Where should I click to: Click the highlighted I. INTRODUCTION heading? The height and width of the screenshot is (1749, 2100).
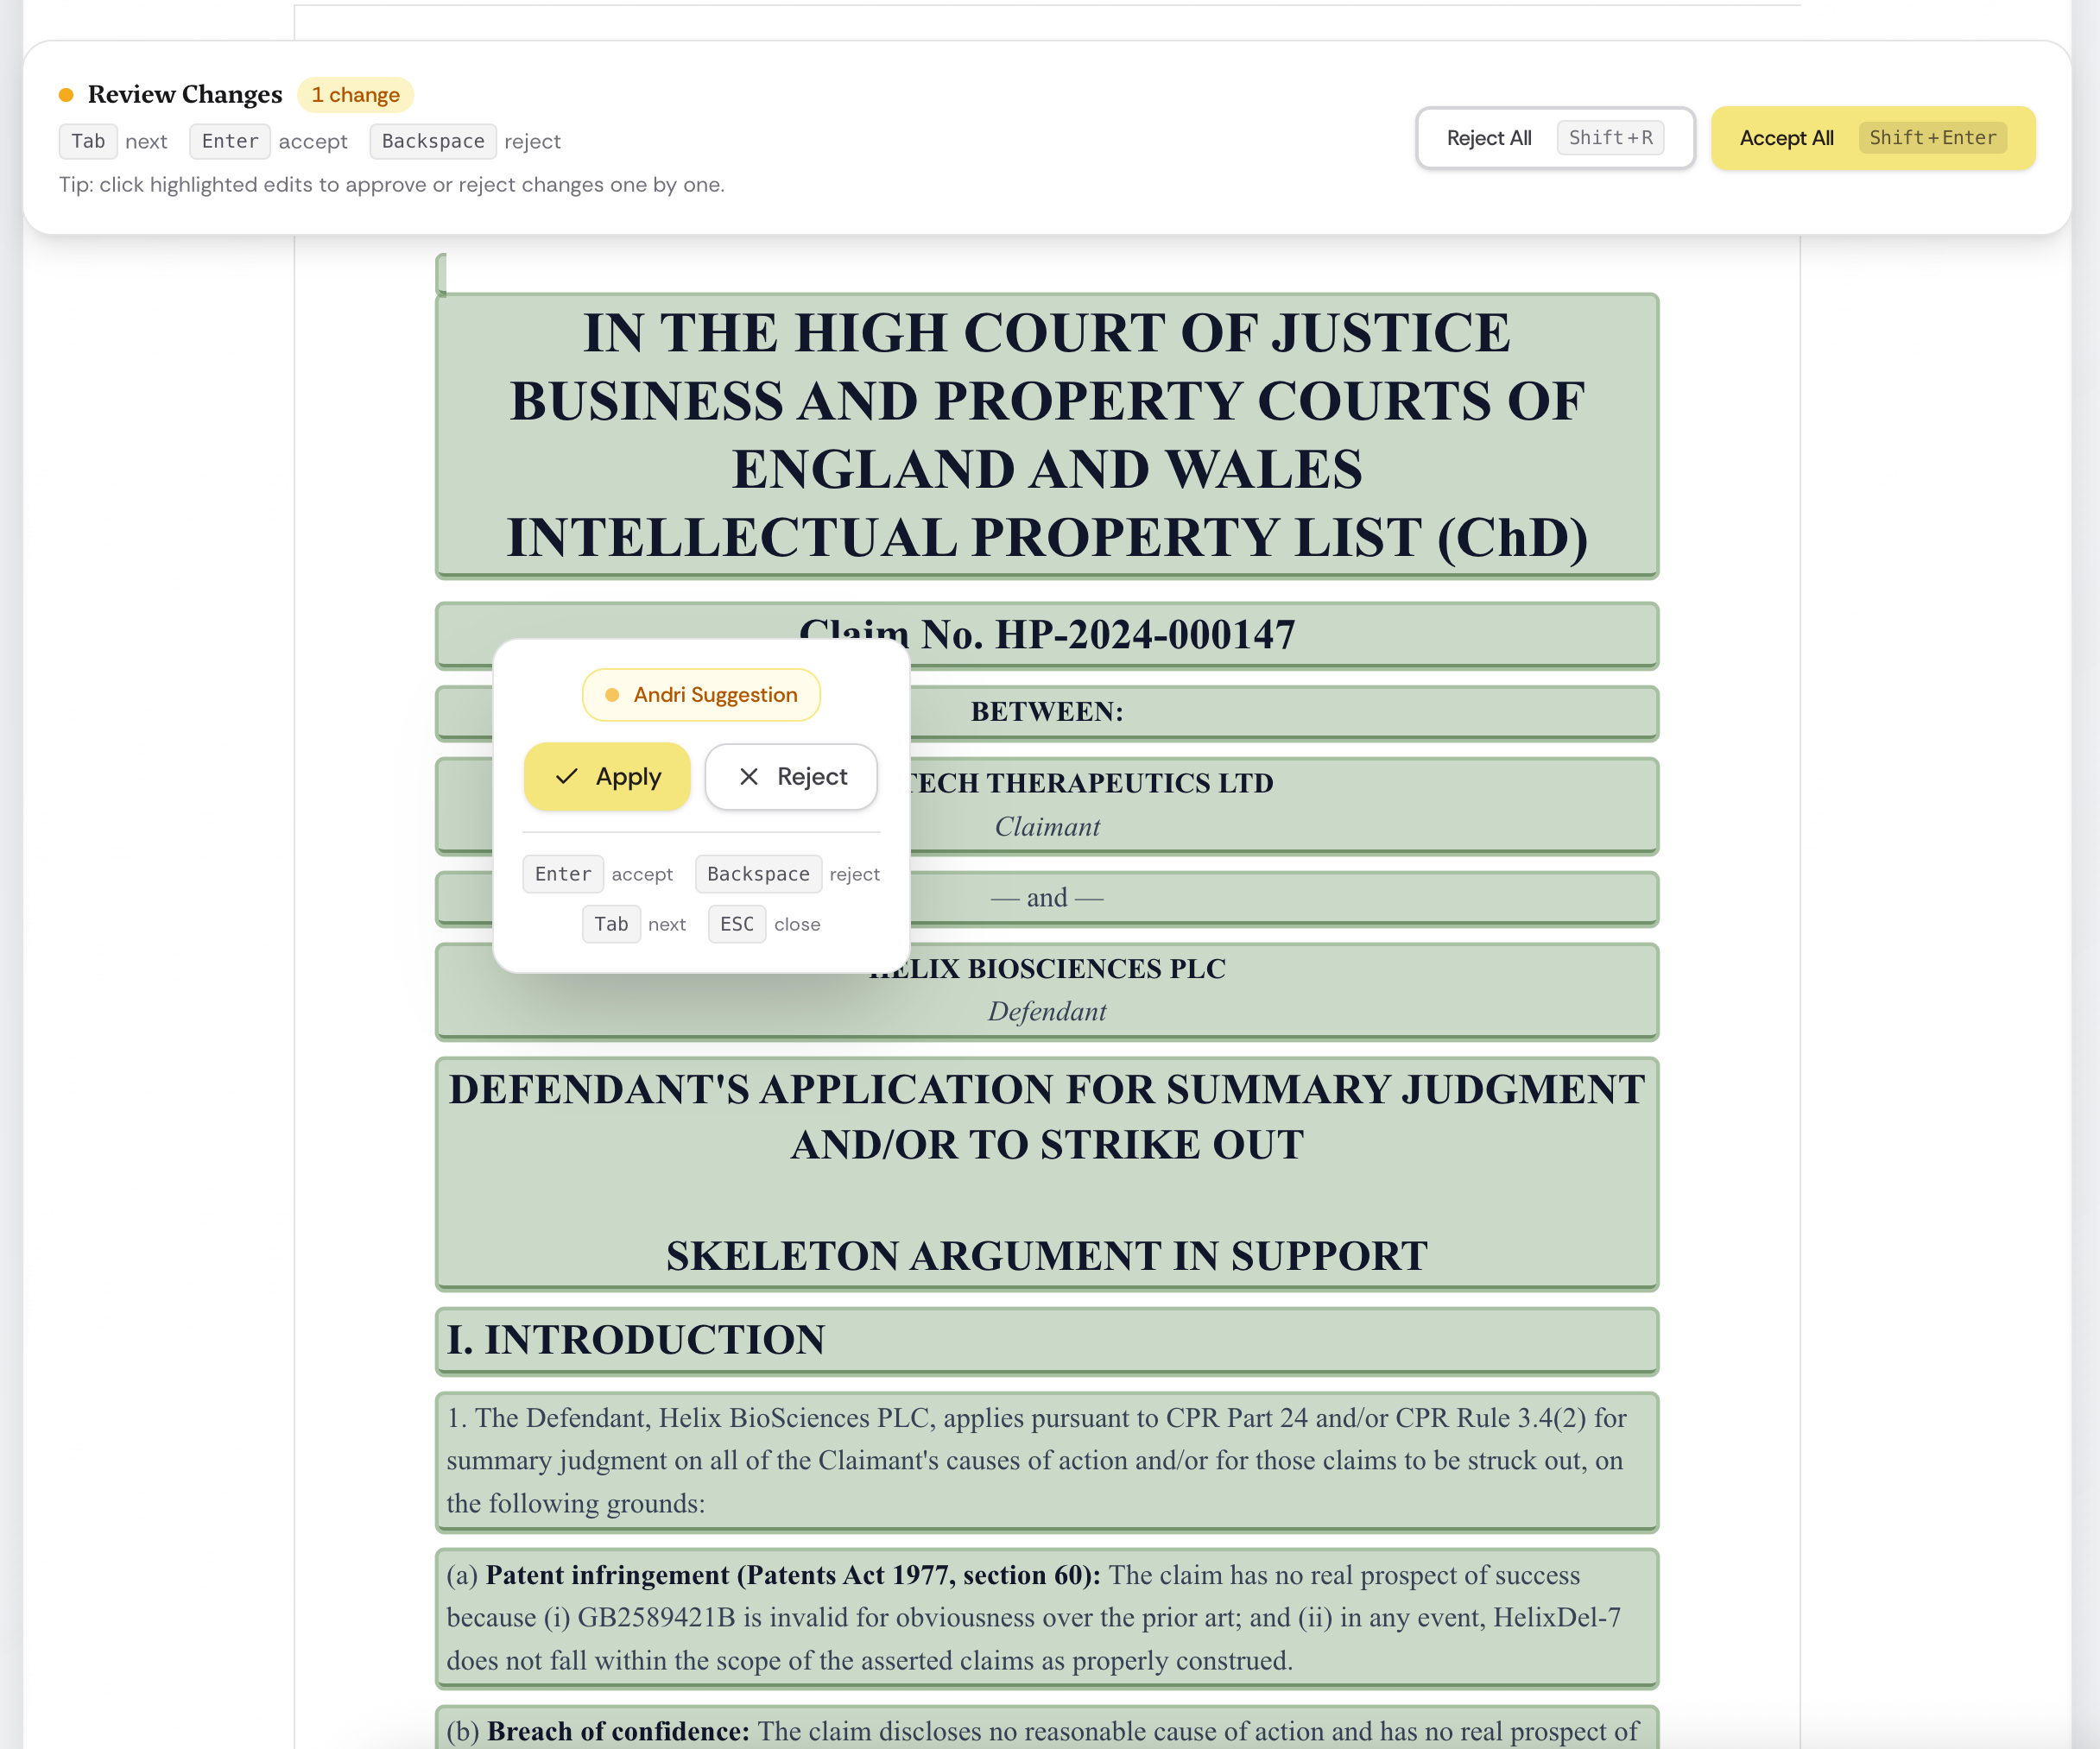click(x=1046, y=1340)
